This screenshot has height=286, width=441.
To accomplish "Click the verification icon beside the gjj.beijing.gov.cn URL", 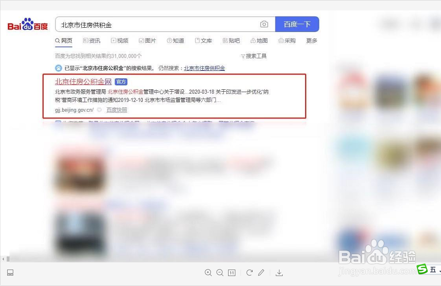I will (x=99, y=110).
